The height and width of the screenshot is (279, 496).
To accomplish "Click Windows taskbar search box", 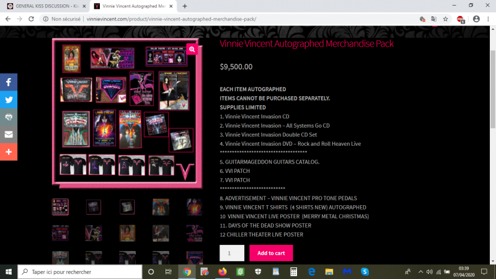I will tap(81, 272).
